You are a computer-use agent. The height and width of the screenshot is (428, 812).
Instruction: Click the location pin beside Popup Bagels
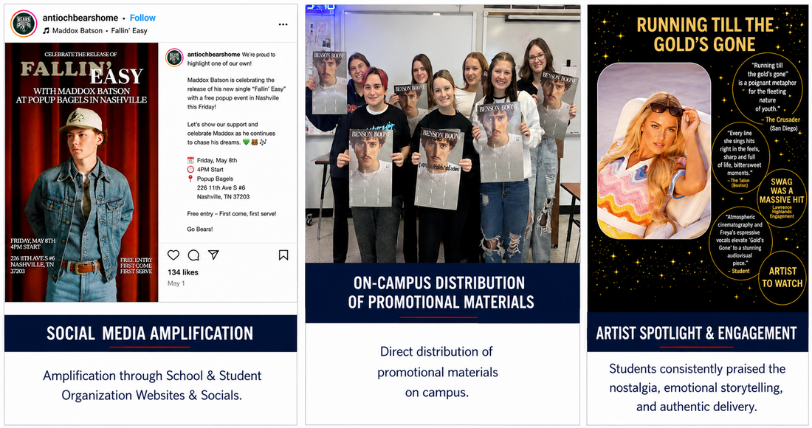coord(190,179)
